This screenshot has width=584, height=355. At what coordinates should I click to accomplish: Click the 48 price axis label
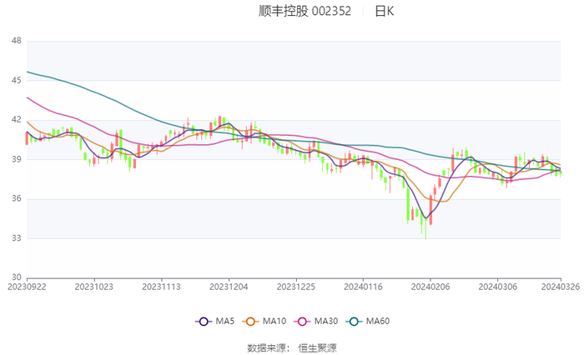point(16,41)
